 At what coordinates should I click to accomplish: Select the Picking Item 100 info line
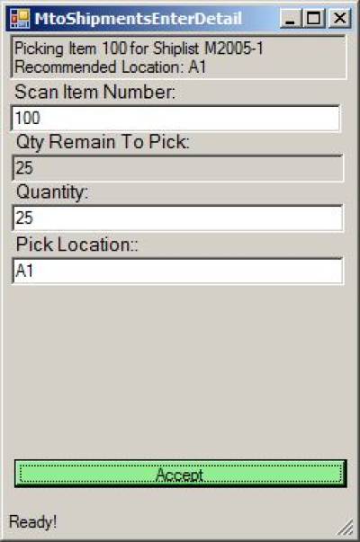coord(139,48)
